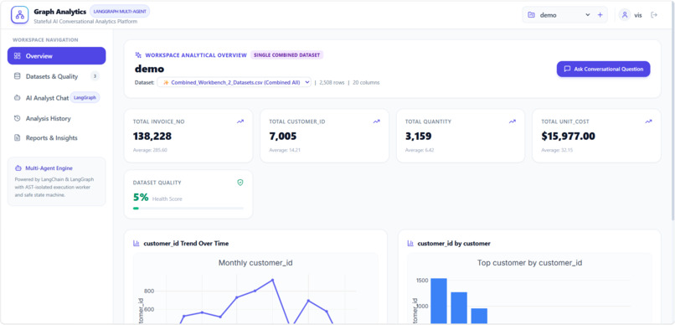Click the Multi-Agent Engine heading
This screenshot has width=675, height=325.
pyautogui.click(x=49, y=168)
